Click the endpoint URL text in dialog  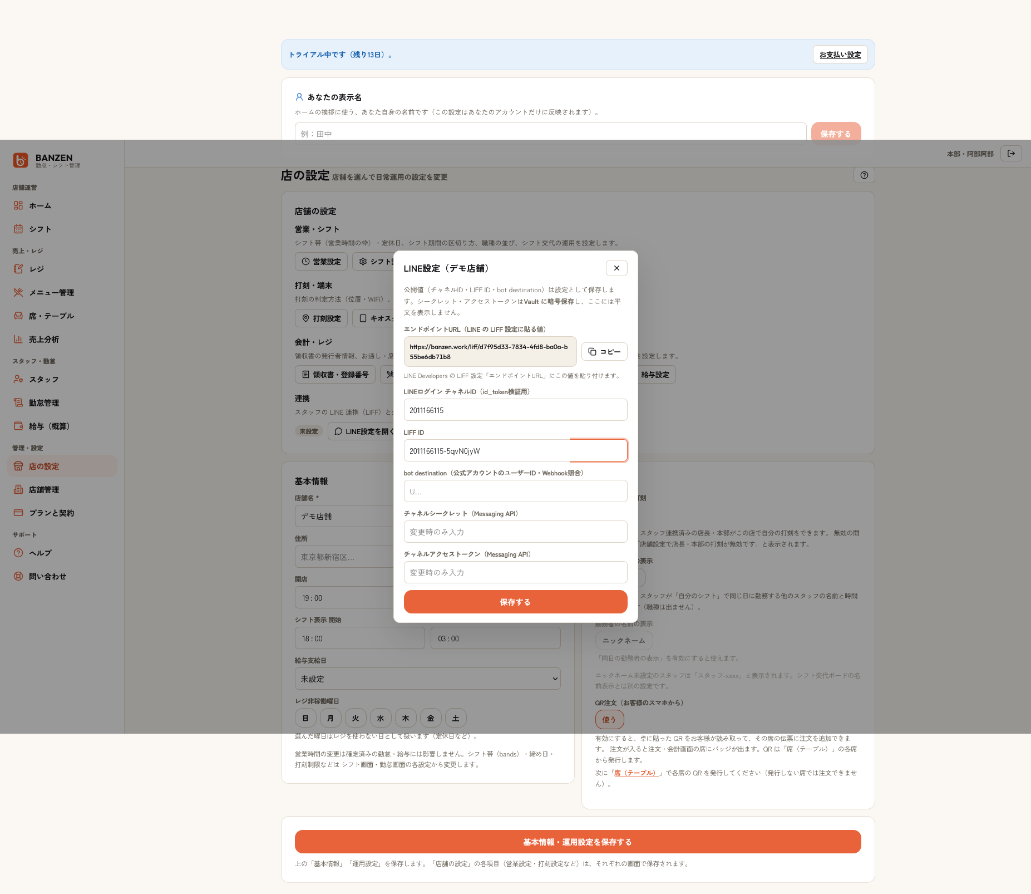pos(490,352)
